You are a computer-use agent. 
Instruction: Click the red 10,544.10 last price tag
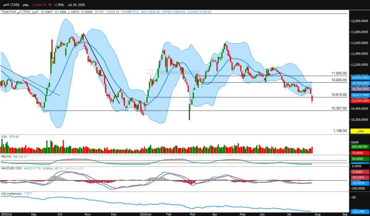coord(360,101)
